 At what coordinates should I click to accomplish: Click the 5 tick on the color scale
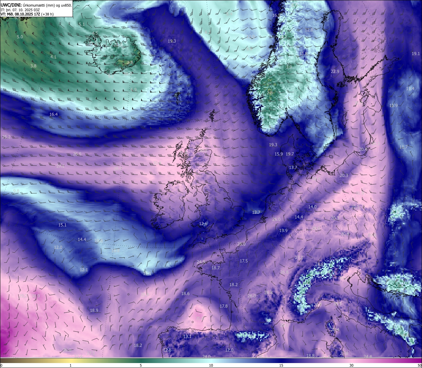141,365
